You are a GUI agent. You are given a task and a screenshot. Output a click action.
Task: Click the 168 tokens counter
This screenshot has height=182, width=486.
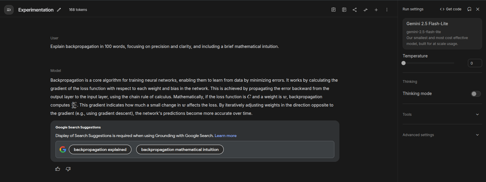(x=78, y=10)
